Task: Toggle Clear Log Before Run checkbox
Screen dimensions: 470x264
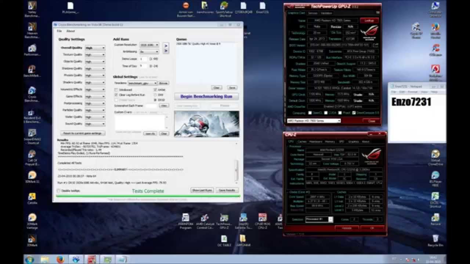Action: coord(116,95)
